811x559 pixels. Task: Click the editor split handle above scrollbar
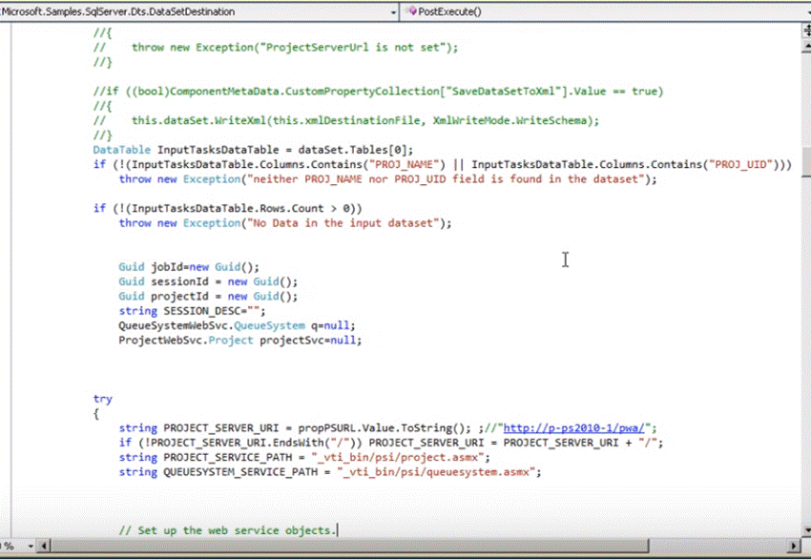(x=806, y=31)
